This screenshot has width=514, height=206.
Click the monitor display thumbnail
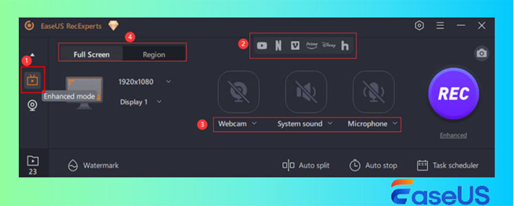(x=84, y=93)
